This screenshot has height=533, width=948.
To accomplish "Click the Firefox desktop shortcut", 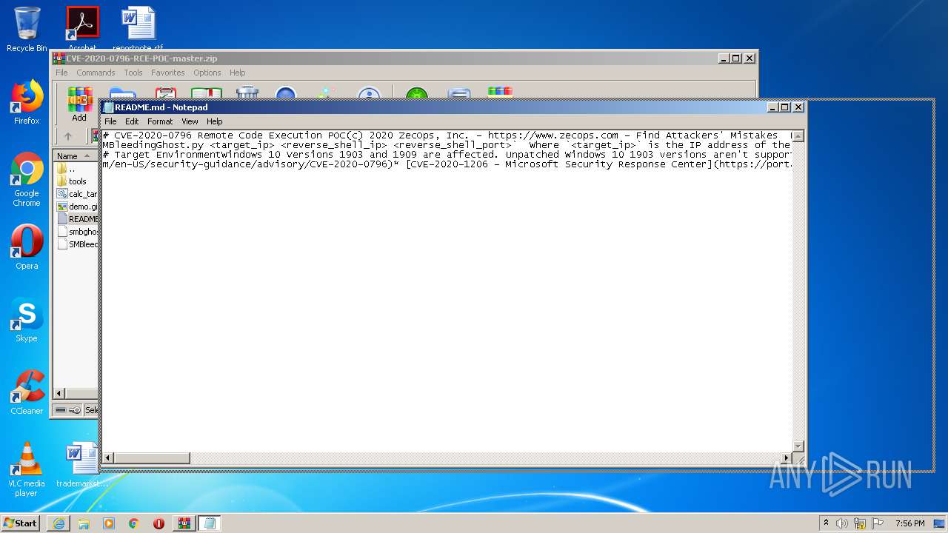I will [x=27, y=102].
